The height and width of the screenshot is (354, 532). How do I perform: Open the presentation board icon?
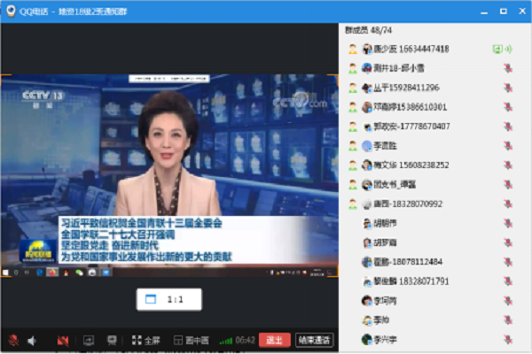pyautogui.click(x=112, y=340)
